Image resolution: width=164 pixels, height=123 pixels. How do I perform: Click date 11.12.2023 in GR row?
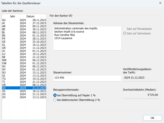point(39,48)
